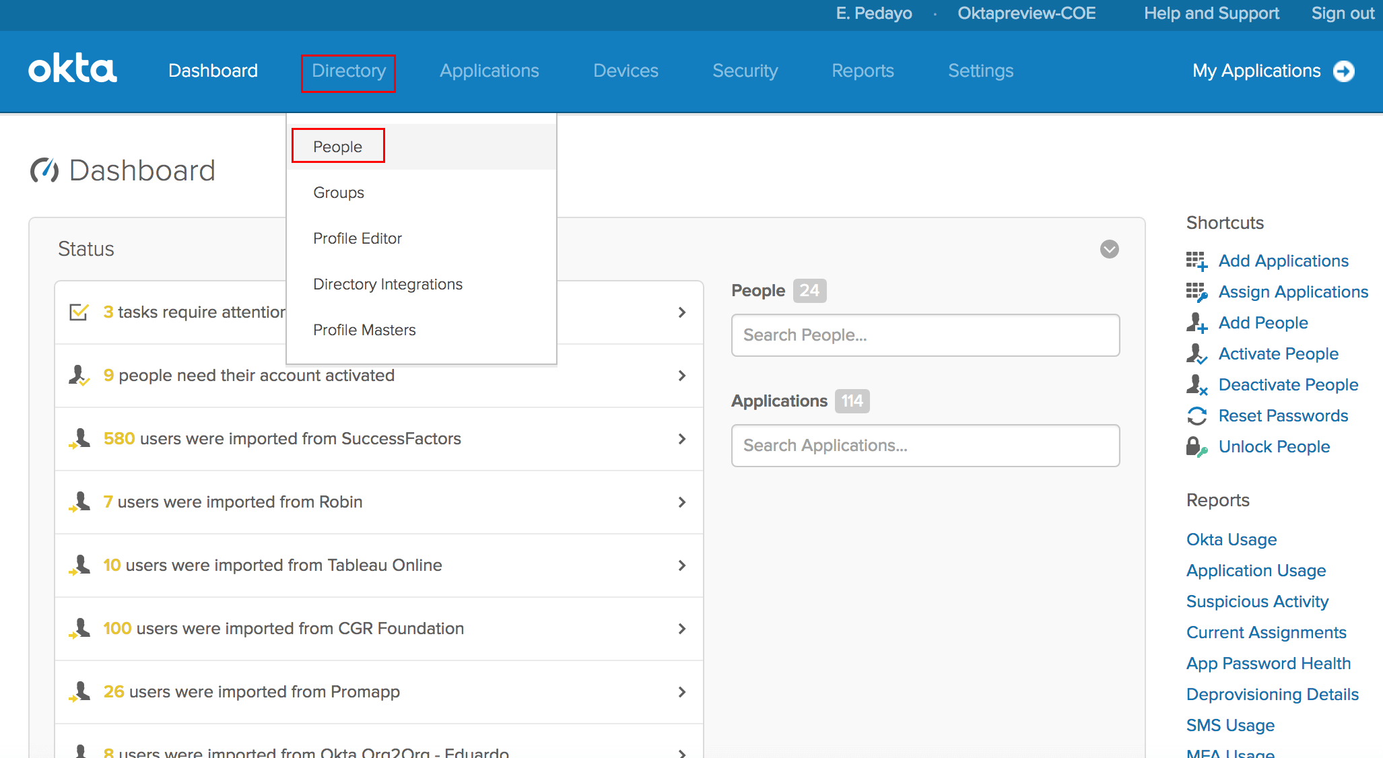The image size is (1383, 758).
Task: Open the Okta Usage report
Action: [x=1232, y=540]
